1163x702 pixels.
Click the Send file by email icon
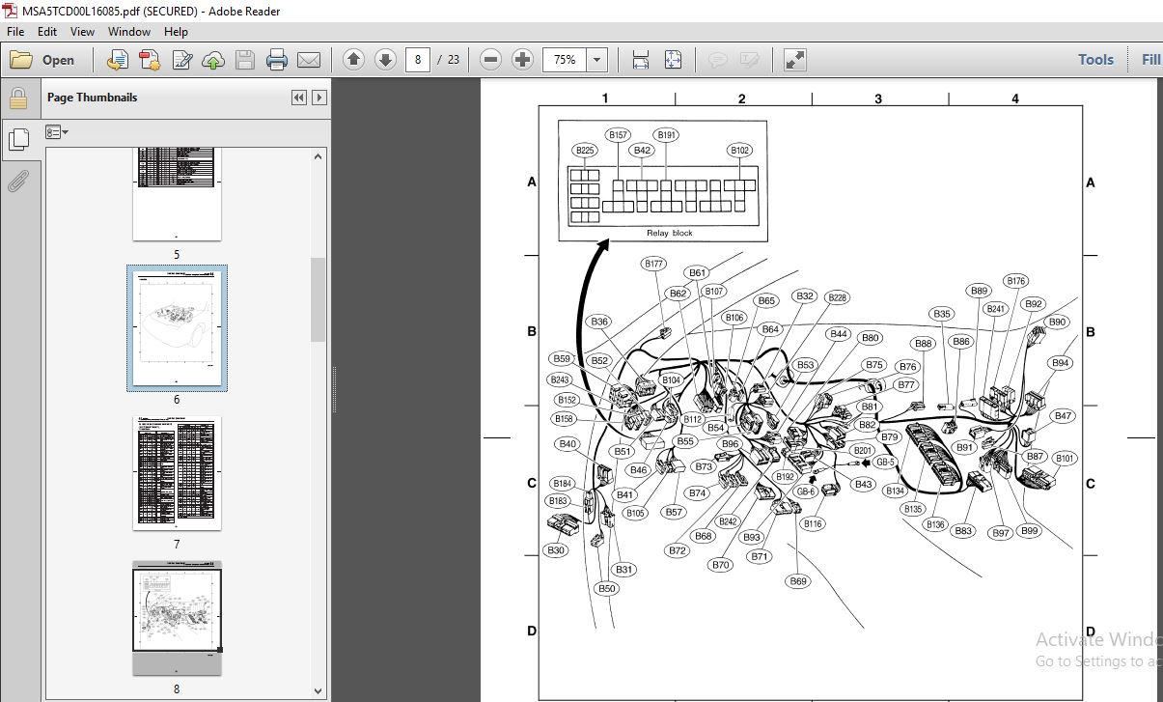[x=309, y=60]
